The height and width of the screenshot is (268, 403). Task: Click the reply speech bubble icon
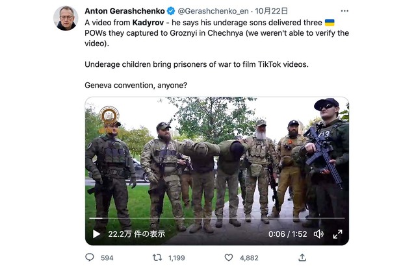point(90,258)
